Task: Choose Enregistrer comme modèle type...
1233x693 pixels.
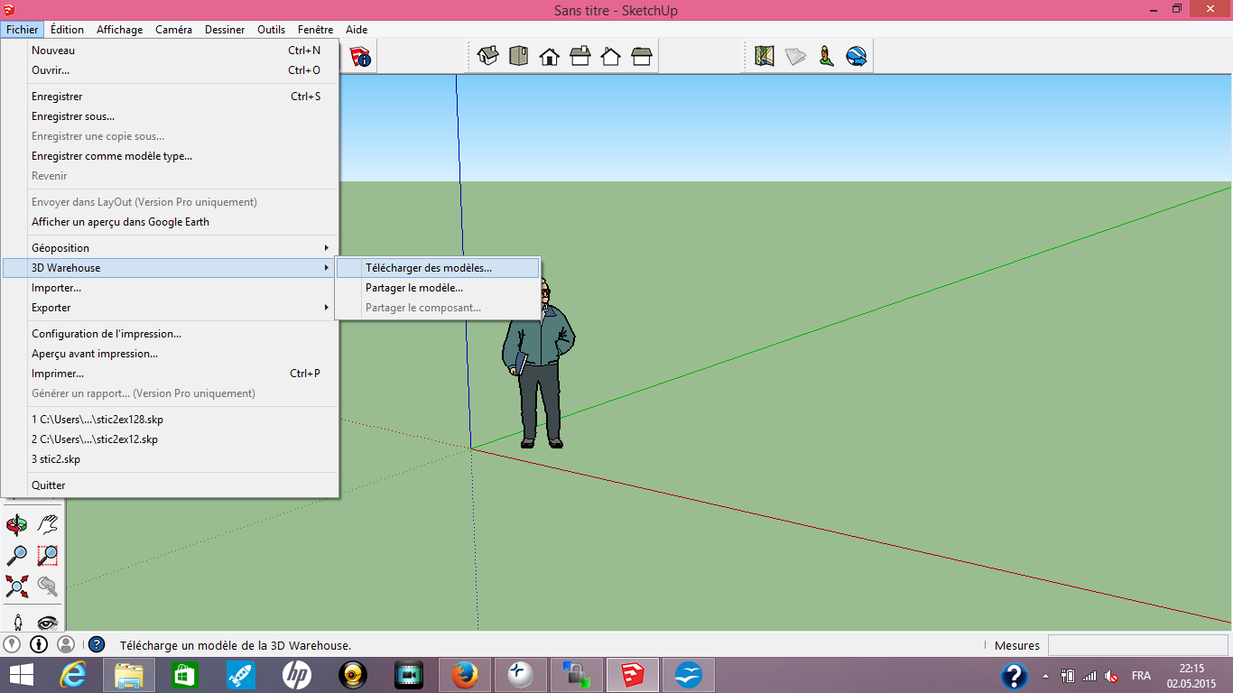Action: coord(171,156)
